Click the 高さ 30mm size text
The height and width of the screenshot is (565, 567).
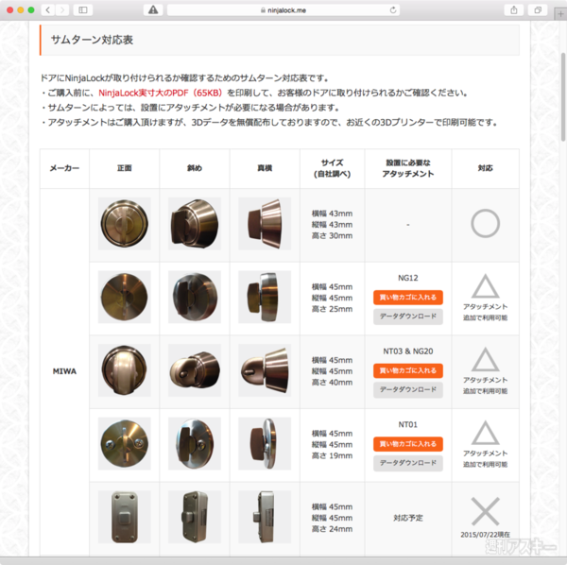point(332,235)
